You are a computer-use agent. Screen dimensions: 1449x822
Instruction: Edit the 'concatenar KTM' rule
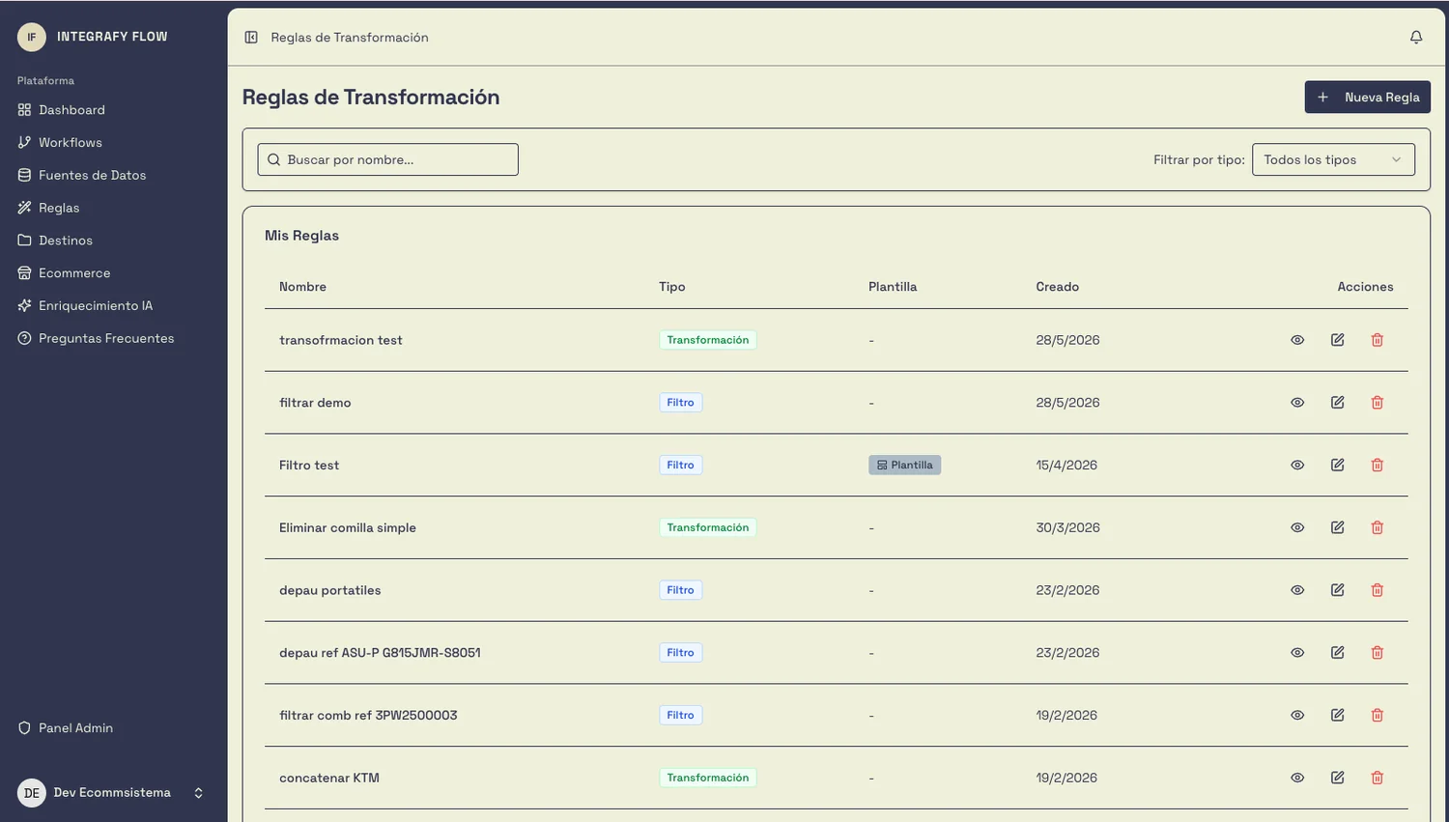point(1338,778)
